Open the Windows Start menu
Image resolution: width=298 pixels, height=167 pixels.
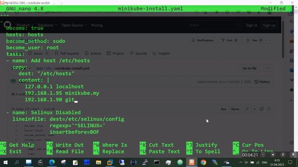coord(5,162)
